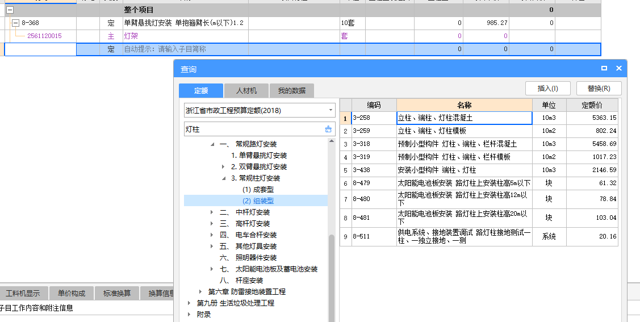640x322 pixels.
Task: Collapse 3. 常规柱灯安装 node
Action: (x=224, y=178)
